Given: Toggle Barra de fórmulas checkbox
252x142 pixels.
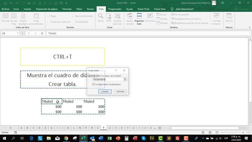Looking at the screenshot, I should (x=74, y=16).
